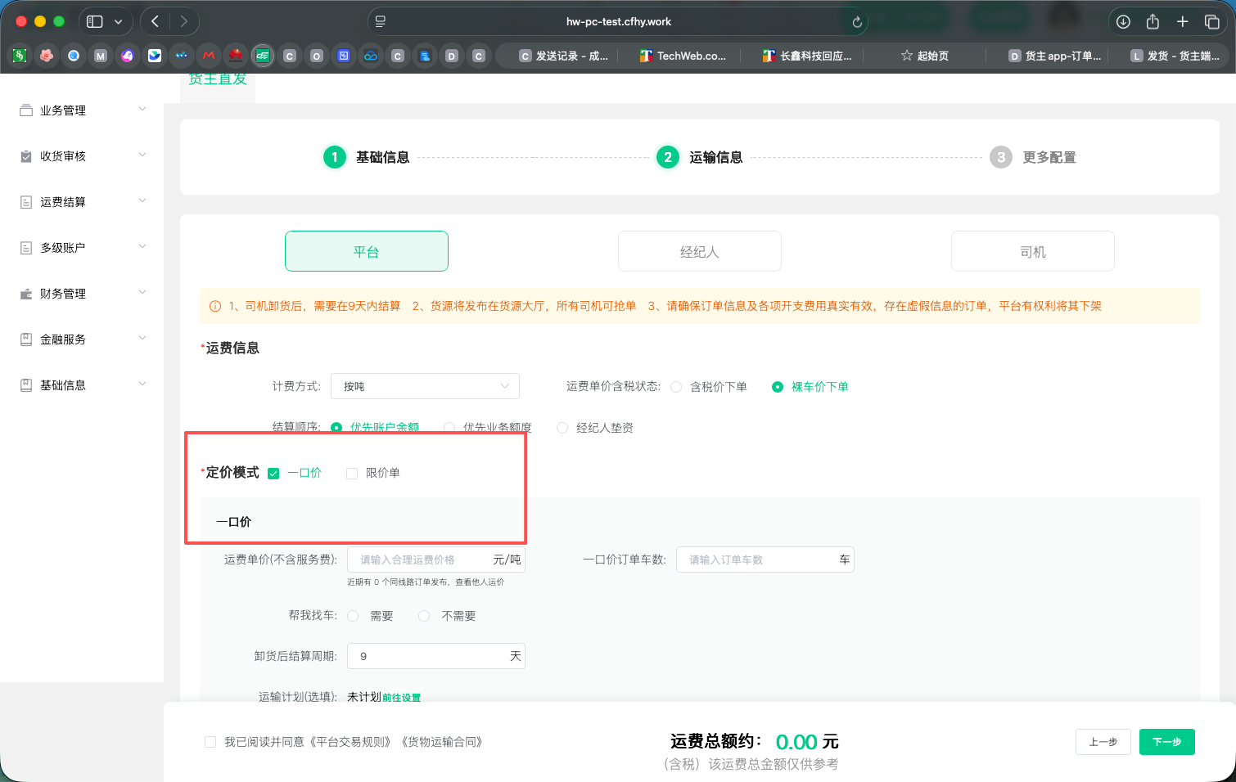Open a new tab with plus icon

[1182, 22]
